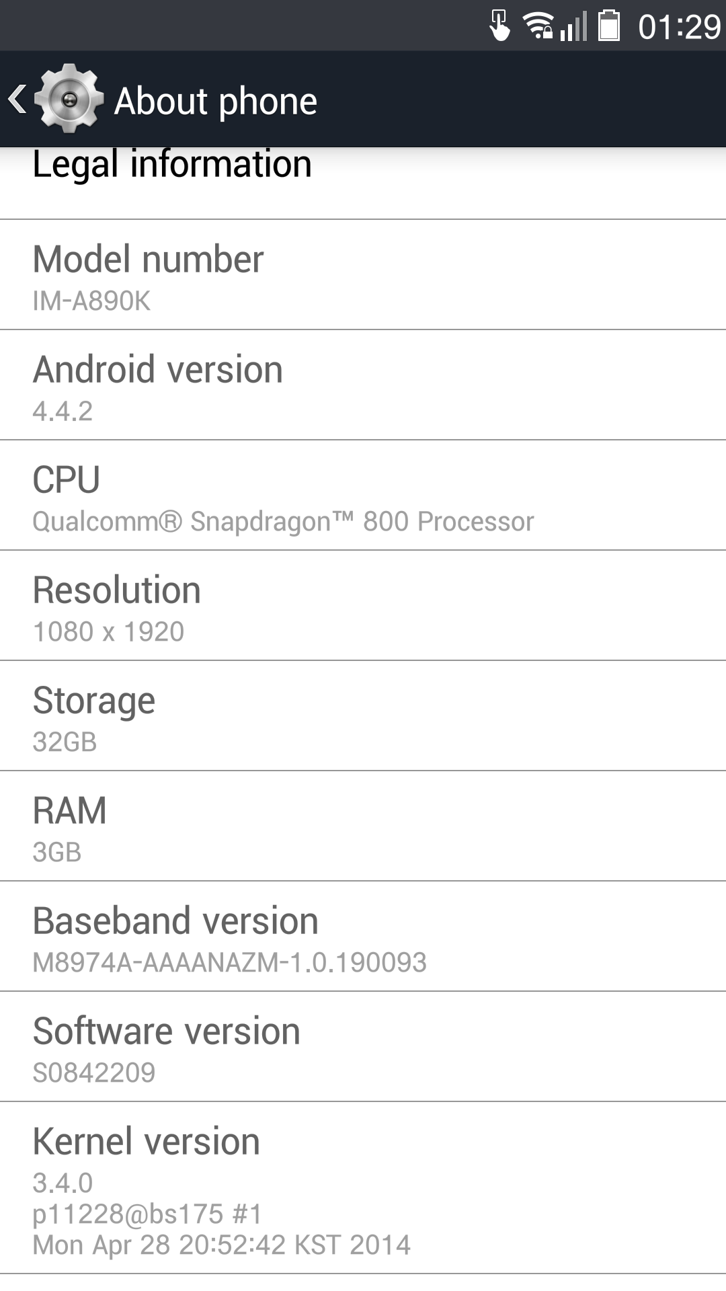Tap the Android version entry

(x=363, y=385)
